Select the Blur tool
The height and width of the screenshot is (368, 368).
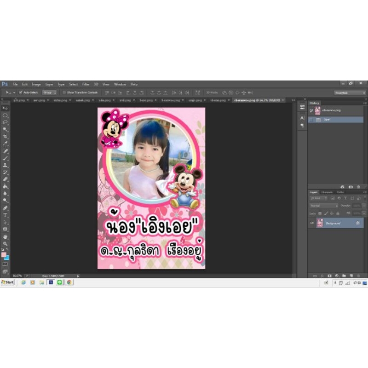click(x=5, y=193)
